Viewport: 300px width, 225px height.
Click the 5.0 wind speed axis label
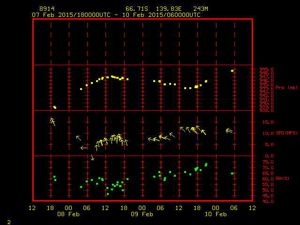(x=269, y=145)
